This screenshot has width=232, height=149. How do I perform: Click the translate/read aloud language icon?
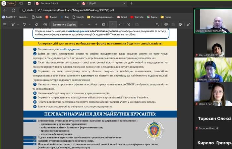[x=45, y=24]
